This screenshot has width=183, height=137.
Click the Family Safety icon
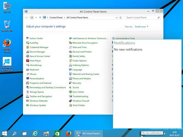[71, 56]
